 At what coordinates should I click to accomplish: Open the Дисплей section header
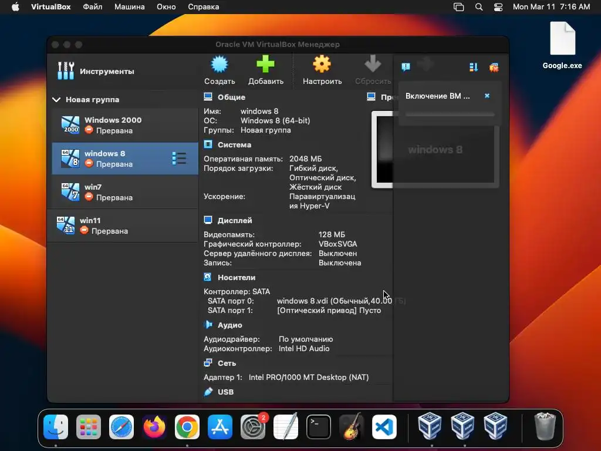point(235,221)
